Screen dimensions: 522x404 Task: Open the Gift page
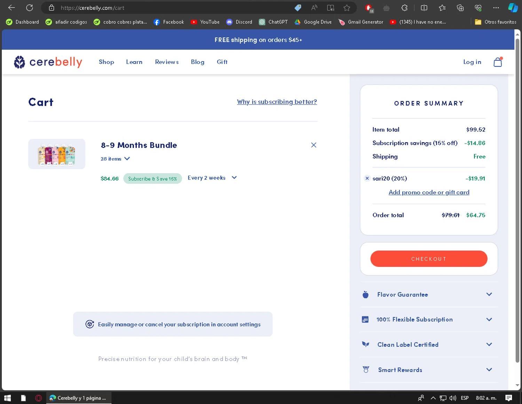[x=222, y=62]
